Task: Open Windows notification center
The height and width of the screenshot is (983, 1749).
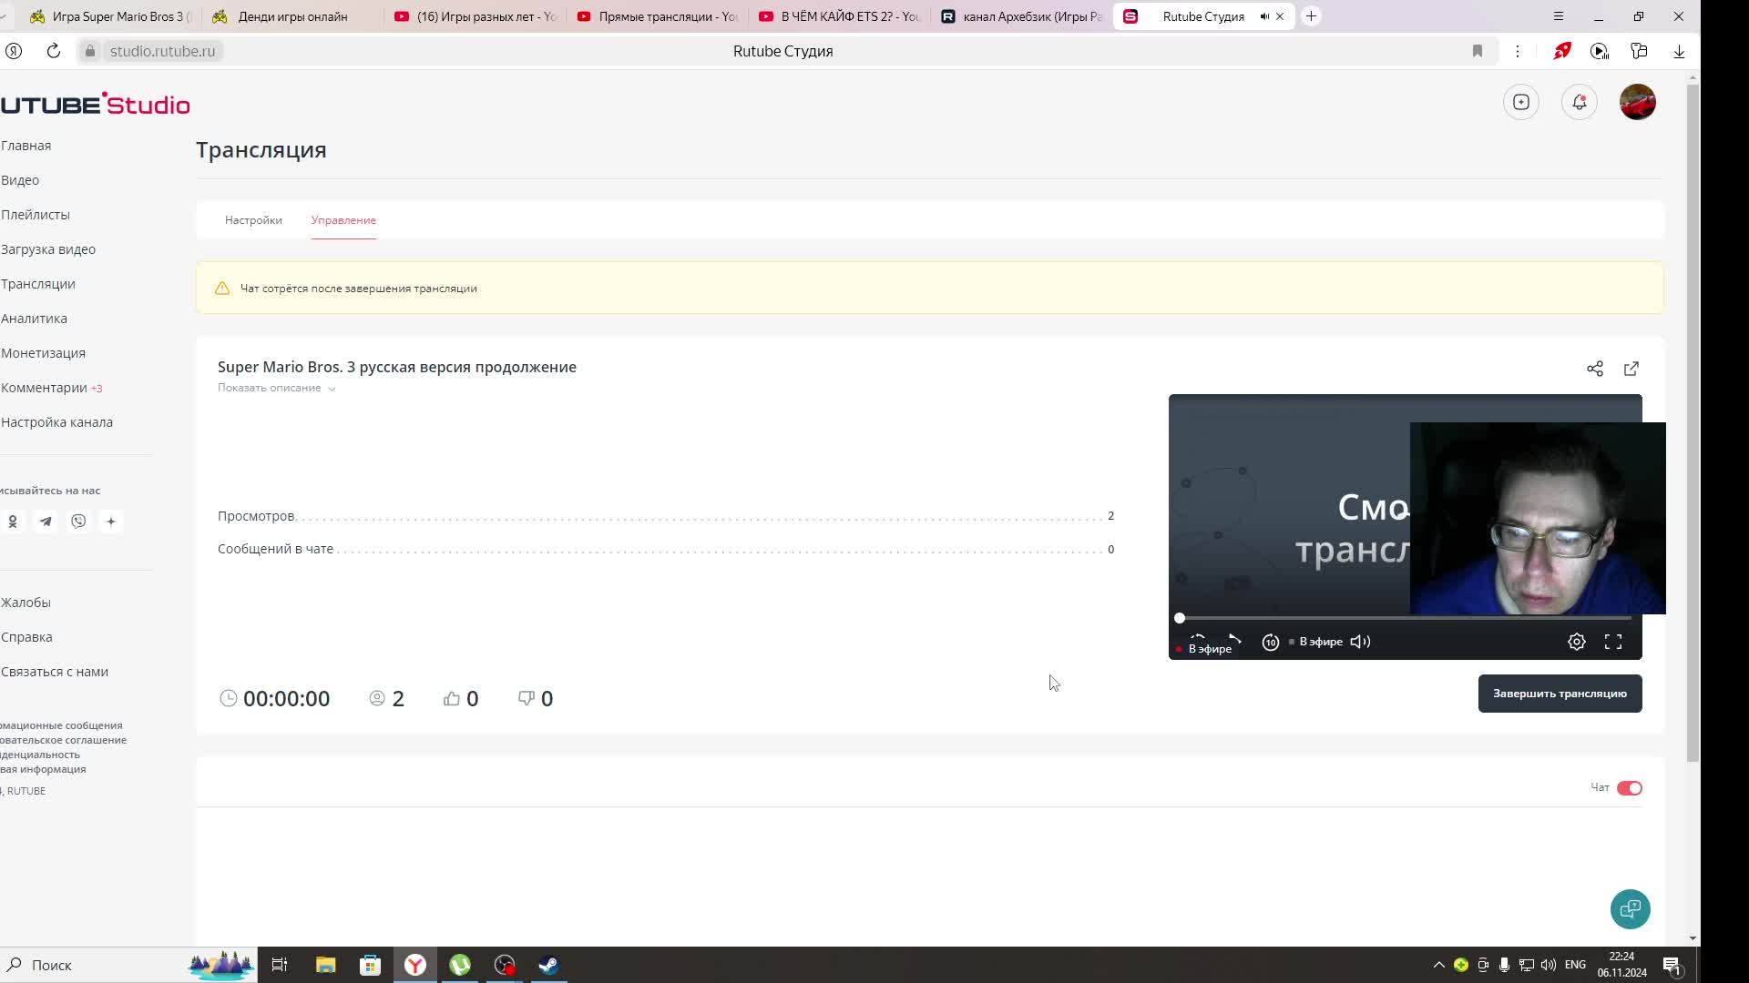Action: click(x=1672, y=965)
